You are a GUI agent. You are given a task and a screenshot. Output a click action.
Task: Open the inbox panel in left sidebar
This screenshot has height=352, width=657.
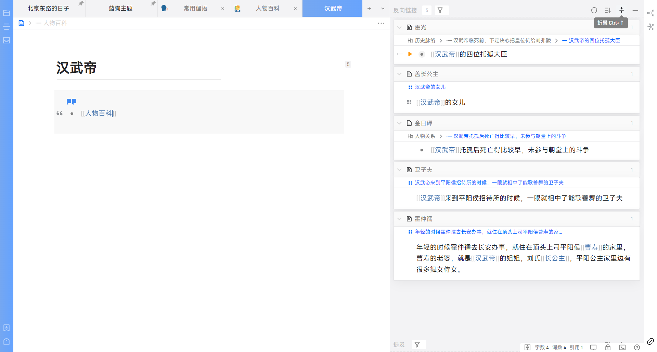(x=7, y=40)
